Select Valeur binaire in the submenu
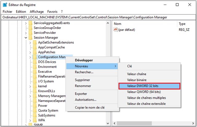Screen dimensions: 197x127 (149, 80)
